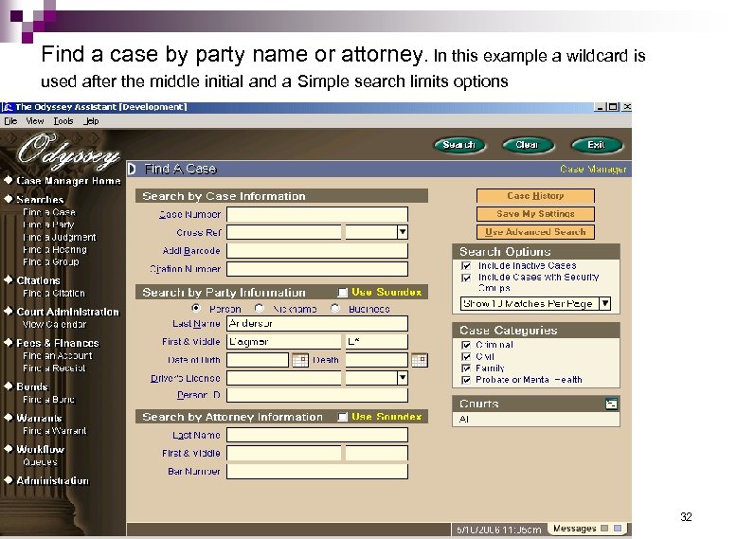Go to Find an Account
The width and height of the screenshot is (737, 539).
pyautogui.click(x=58, y=356)
